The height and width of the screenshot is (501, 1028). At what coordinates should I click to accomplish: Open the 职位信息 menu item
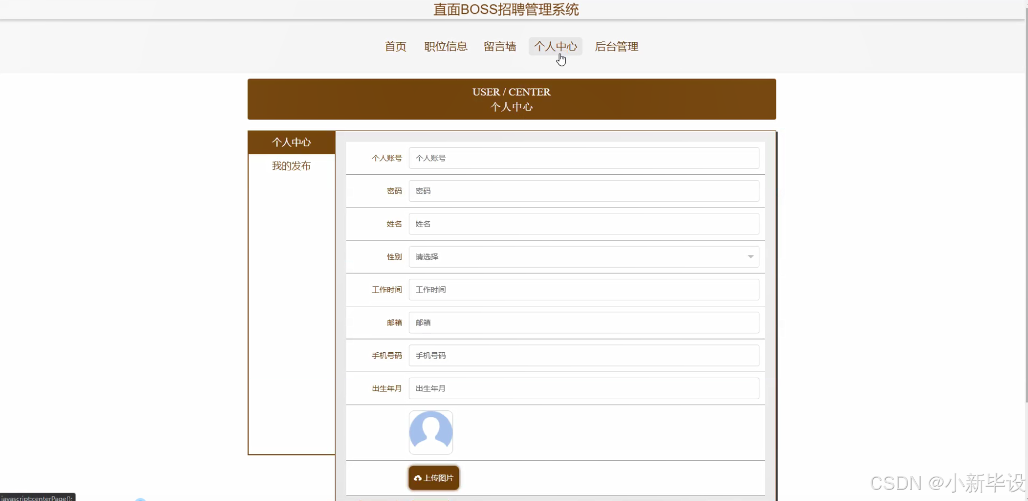445,46
